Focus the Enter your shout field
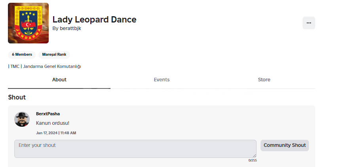Image resolution: width=337 pixels, height=167 pixels. click(x=135, y=149)
